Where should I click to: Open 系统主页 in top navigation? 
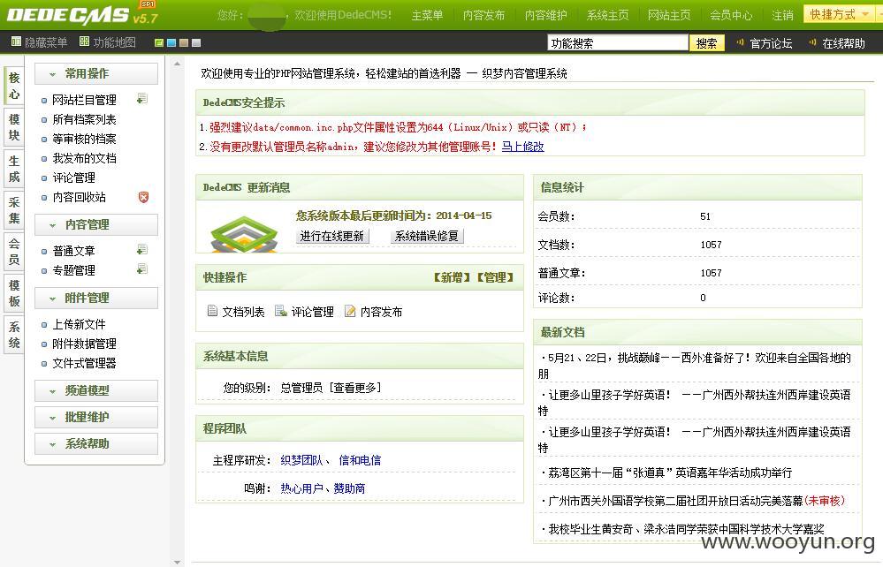pyautogui.click(x=607, y=16)
